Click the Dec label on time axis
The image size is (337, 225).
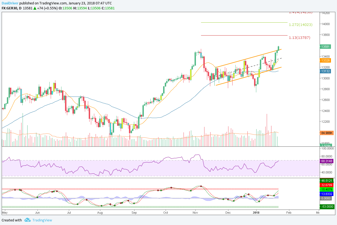pyautogui.click(x=228, y=213)
